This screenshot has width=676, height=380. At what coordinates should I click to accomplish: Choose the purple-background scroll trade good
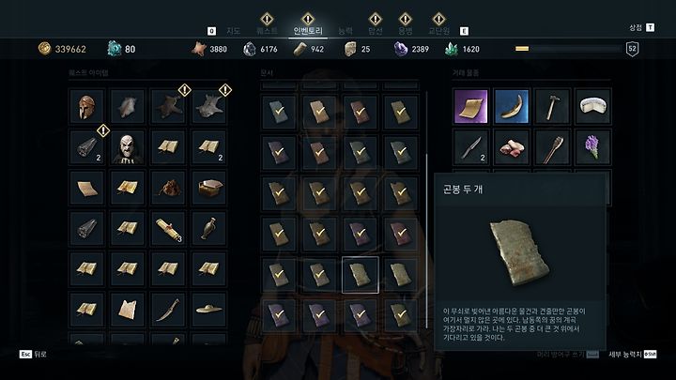point(470,106)
